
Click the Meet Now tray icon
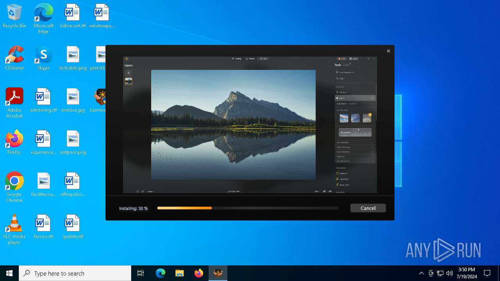point(431,273)
